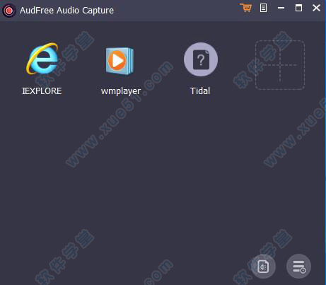326x285 pixels.
Task: Minimize the AudFree Audio Capture window
Action: [x=281, y=8]
